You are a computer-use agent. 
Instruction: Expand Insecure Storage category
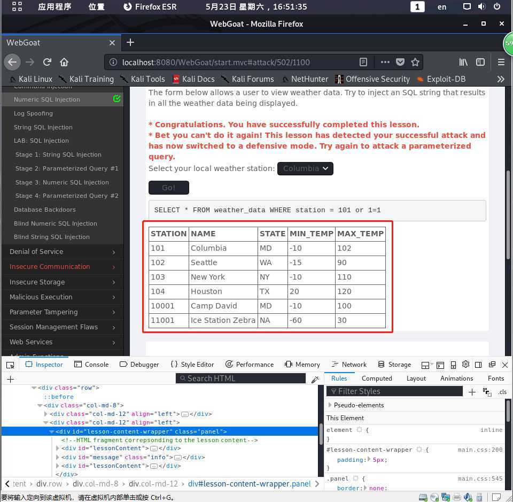[x=62, y=282]
